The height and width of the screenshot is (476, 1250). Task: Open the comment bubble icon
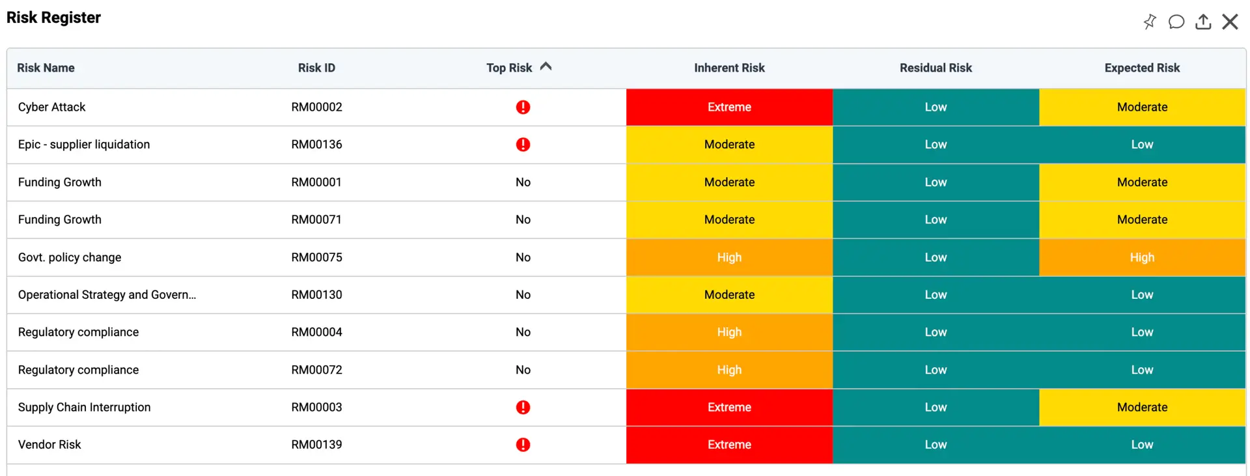(1176, 21)
